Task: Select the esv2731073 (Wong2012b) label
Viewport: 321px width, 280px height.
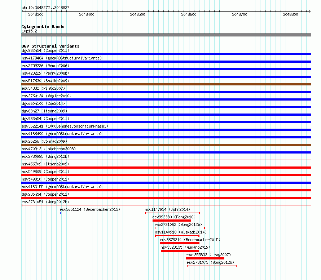Action: [x=210, y=262]
